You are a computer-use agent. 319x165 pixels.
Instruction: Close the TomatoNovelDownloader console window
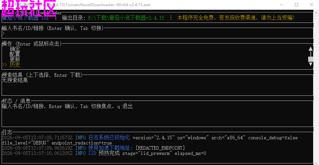(311, 5)
